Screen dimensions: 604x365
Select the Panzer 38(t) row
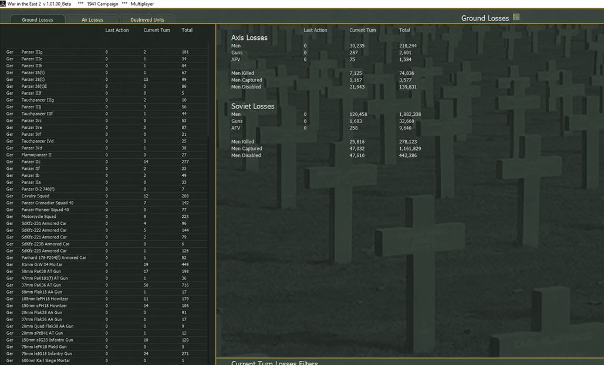[106, 80]
